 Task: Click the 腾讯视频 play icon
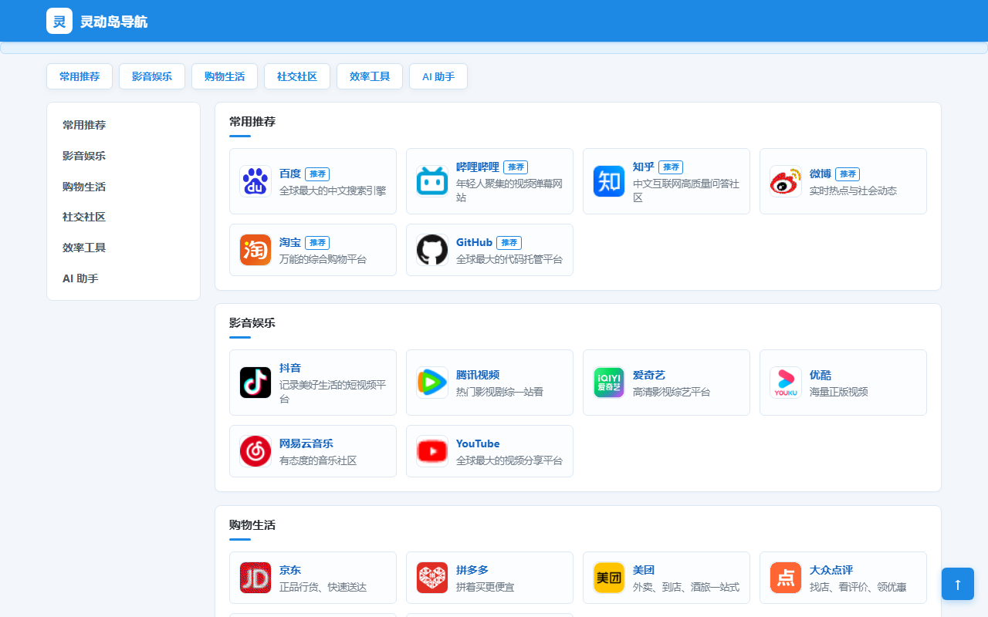(x=432, y=383)
